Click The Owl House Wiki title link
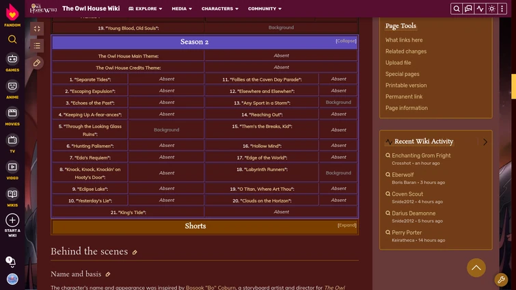The height and width of the screenshot is (290, 516). click(x=91, y=9)
